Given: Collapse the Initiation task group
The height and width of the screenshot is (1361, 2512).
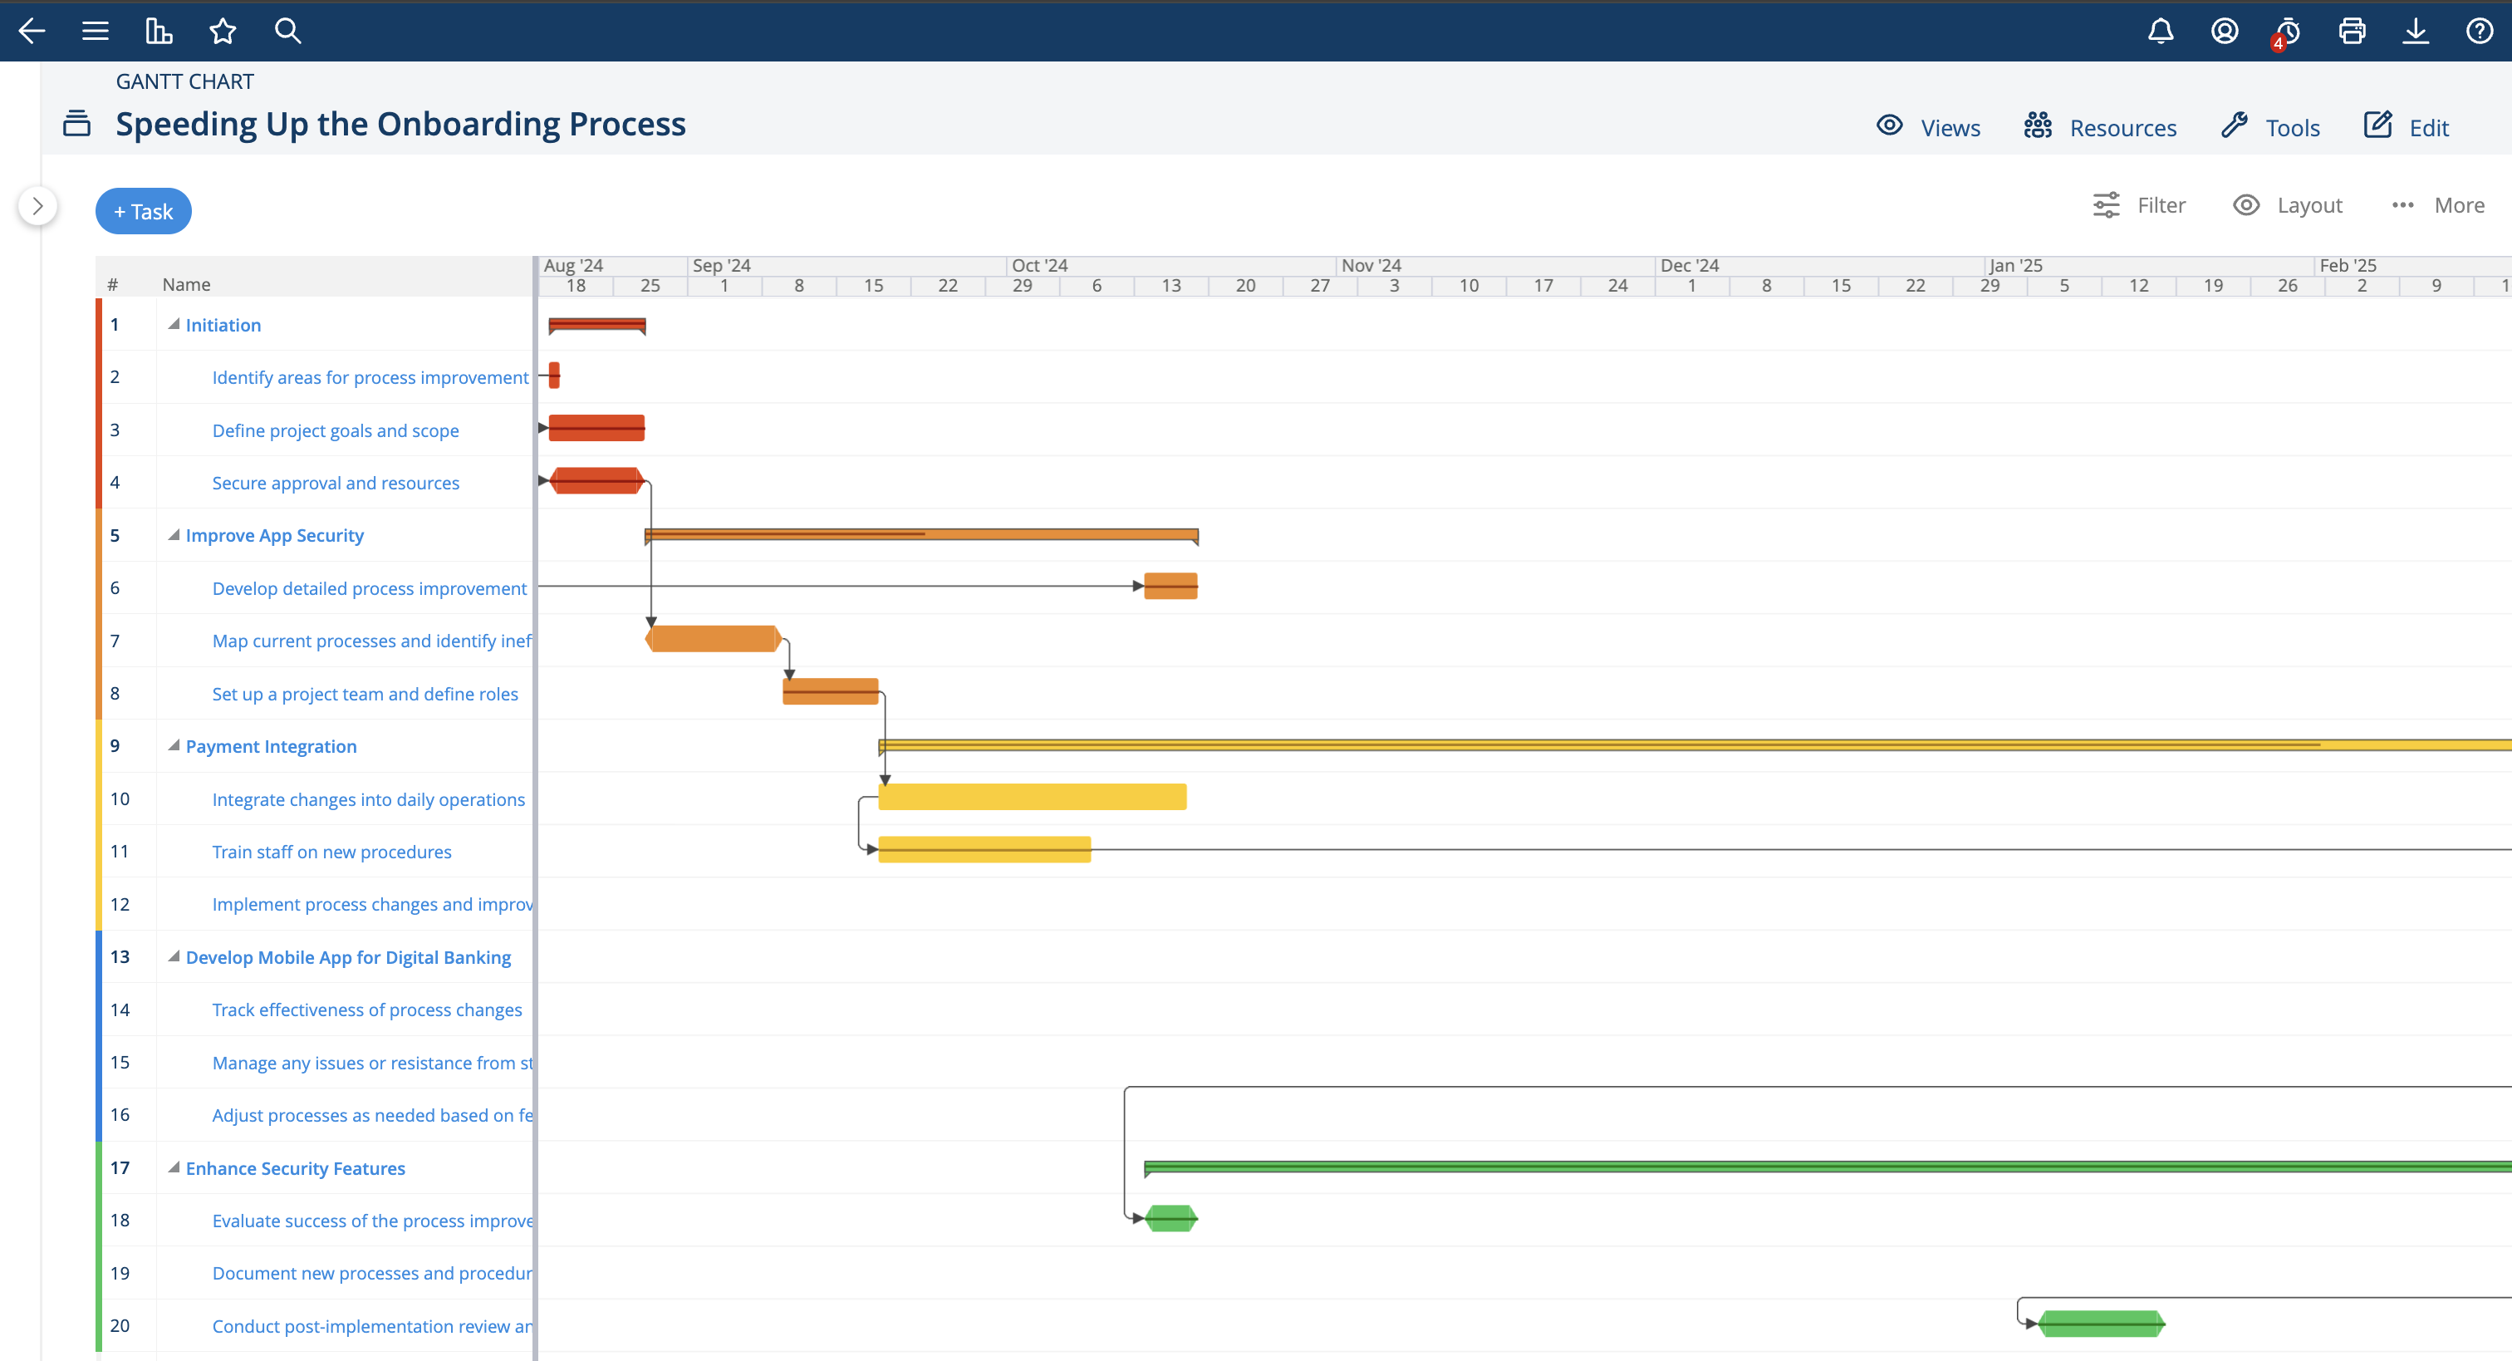Looking at the screenshot, I should [174, 324].
